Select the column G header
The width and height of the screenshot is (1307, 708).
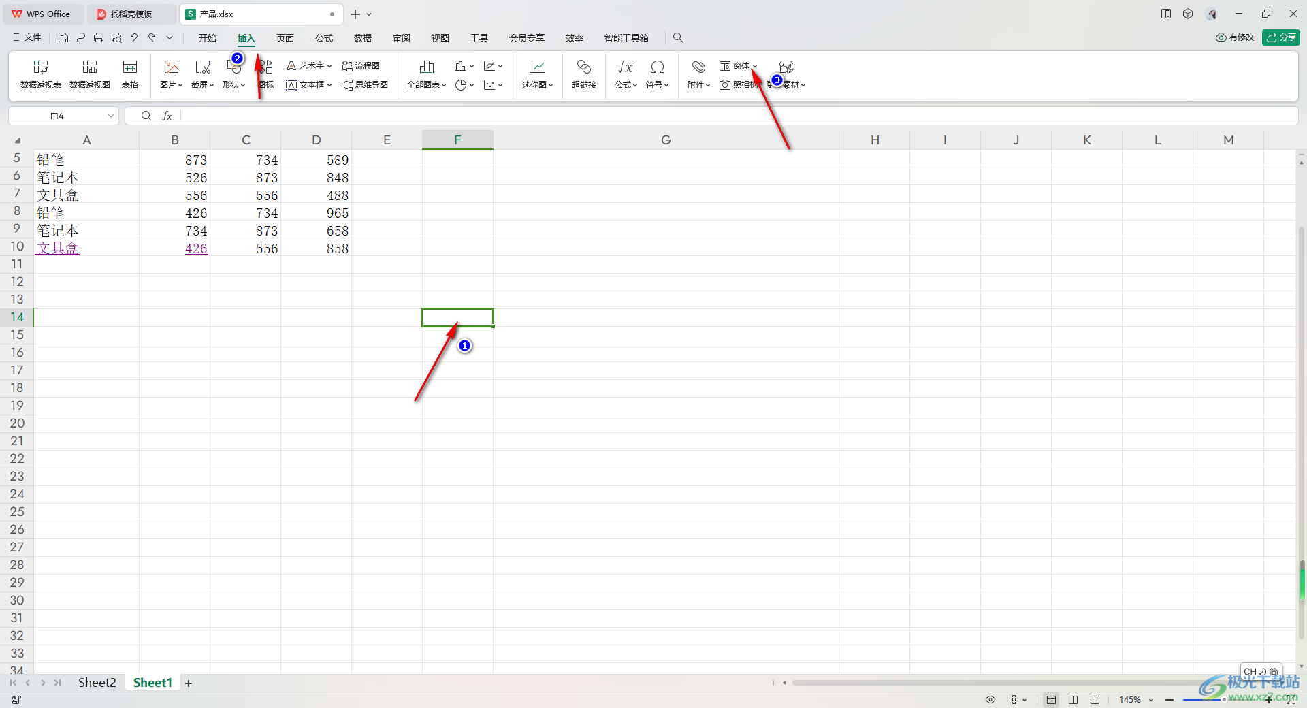(666, 140)
